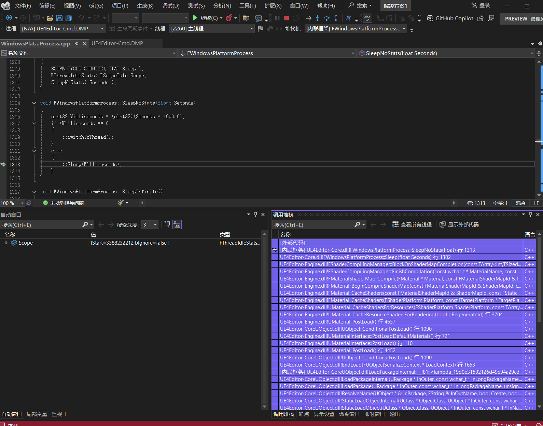Viewport: 543px width, 426px height.
Task: Click the red Stop Debugging square
Action: (287, 18)
